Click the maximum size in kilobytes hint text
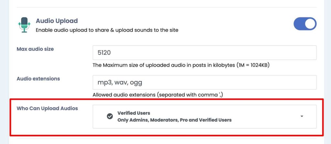 (181, 65)
